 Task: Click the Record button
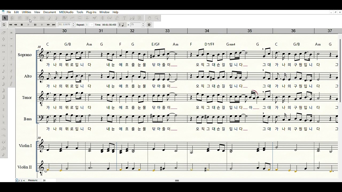coord(42,25)
